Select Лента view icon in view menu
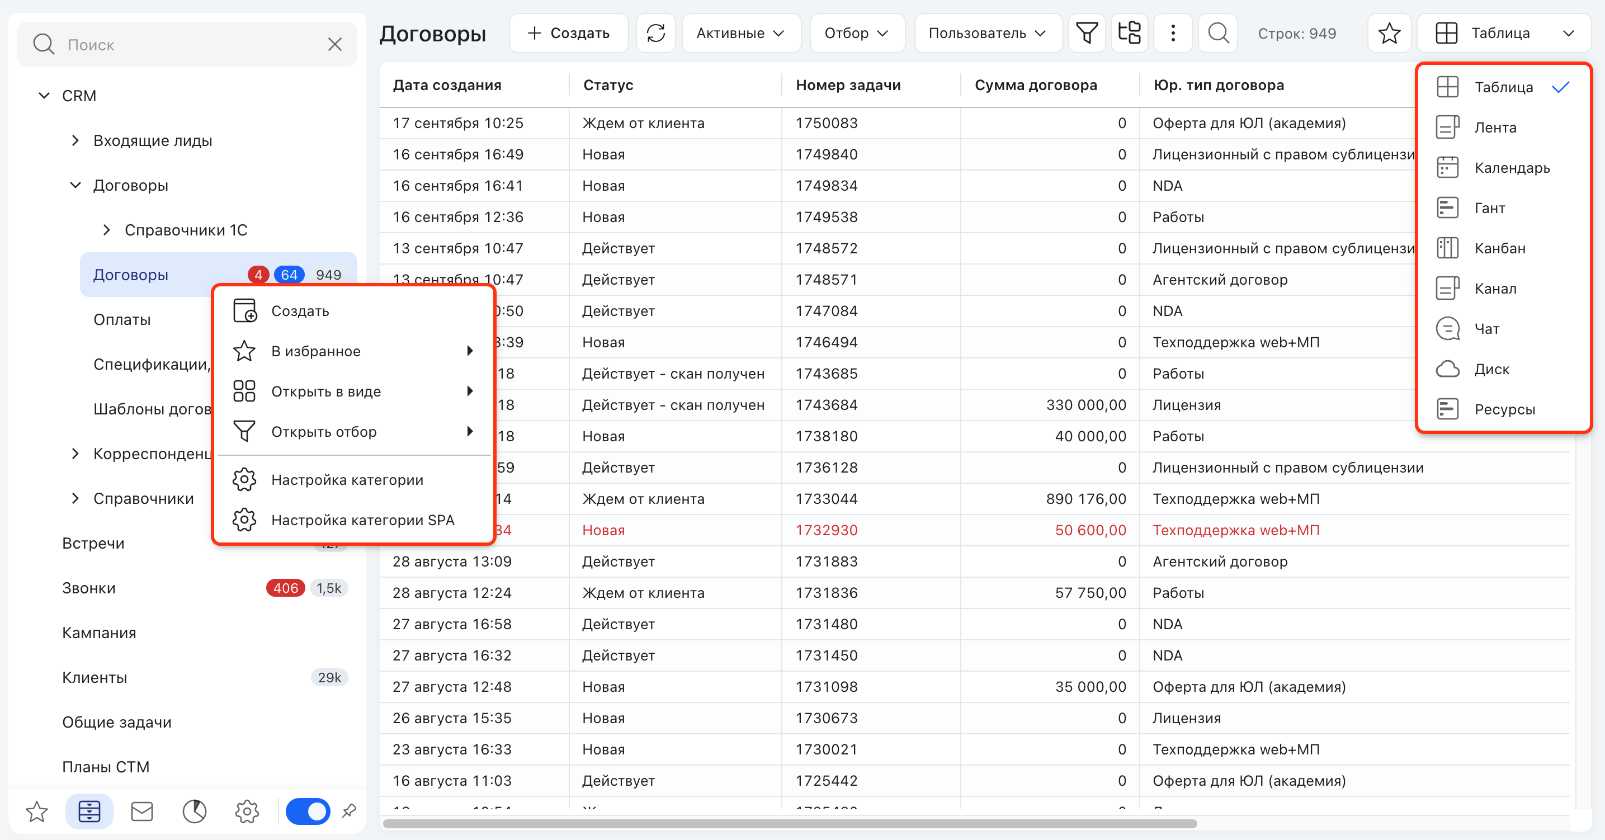The image size is (1605, 840). [x=1447, y=127]
